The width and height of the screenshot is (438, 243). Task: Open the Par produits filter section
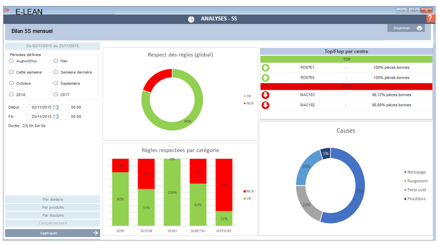[x=53, y=208]
